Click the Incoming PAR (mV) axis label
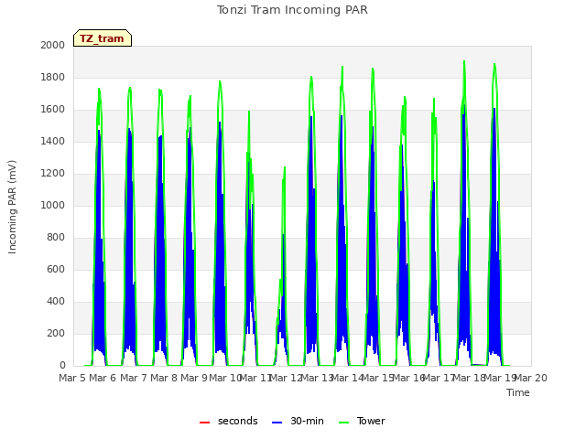Image resolution: width=586 pixels, height=439 pixels. pos(12,208)
